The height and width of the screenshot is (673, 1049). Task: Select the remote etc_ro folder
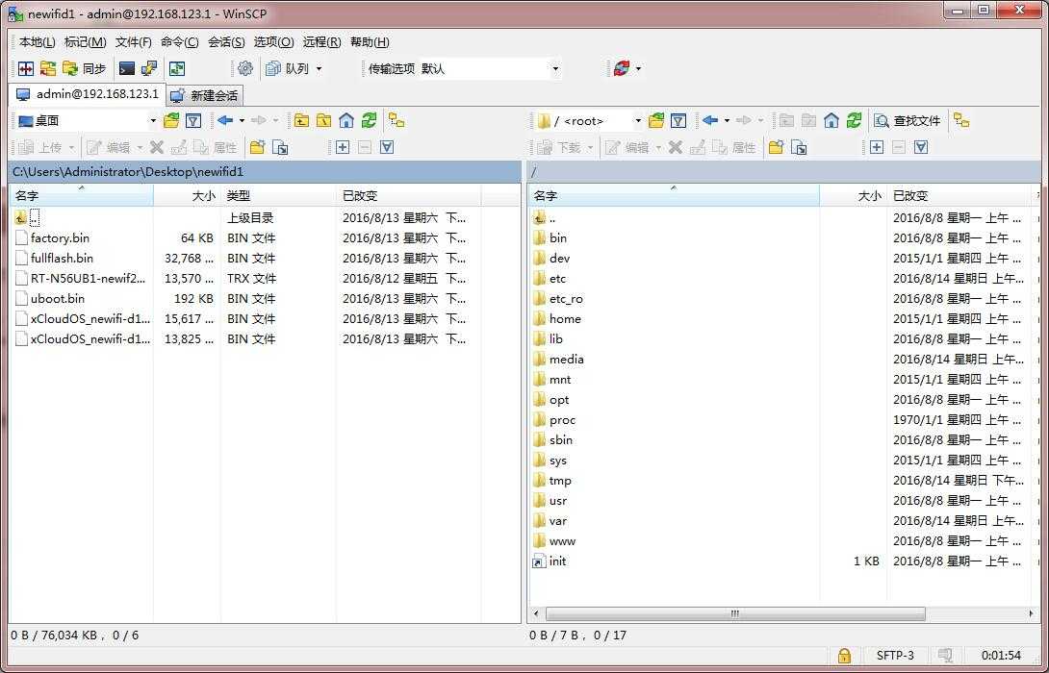[x=566, y=299]
